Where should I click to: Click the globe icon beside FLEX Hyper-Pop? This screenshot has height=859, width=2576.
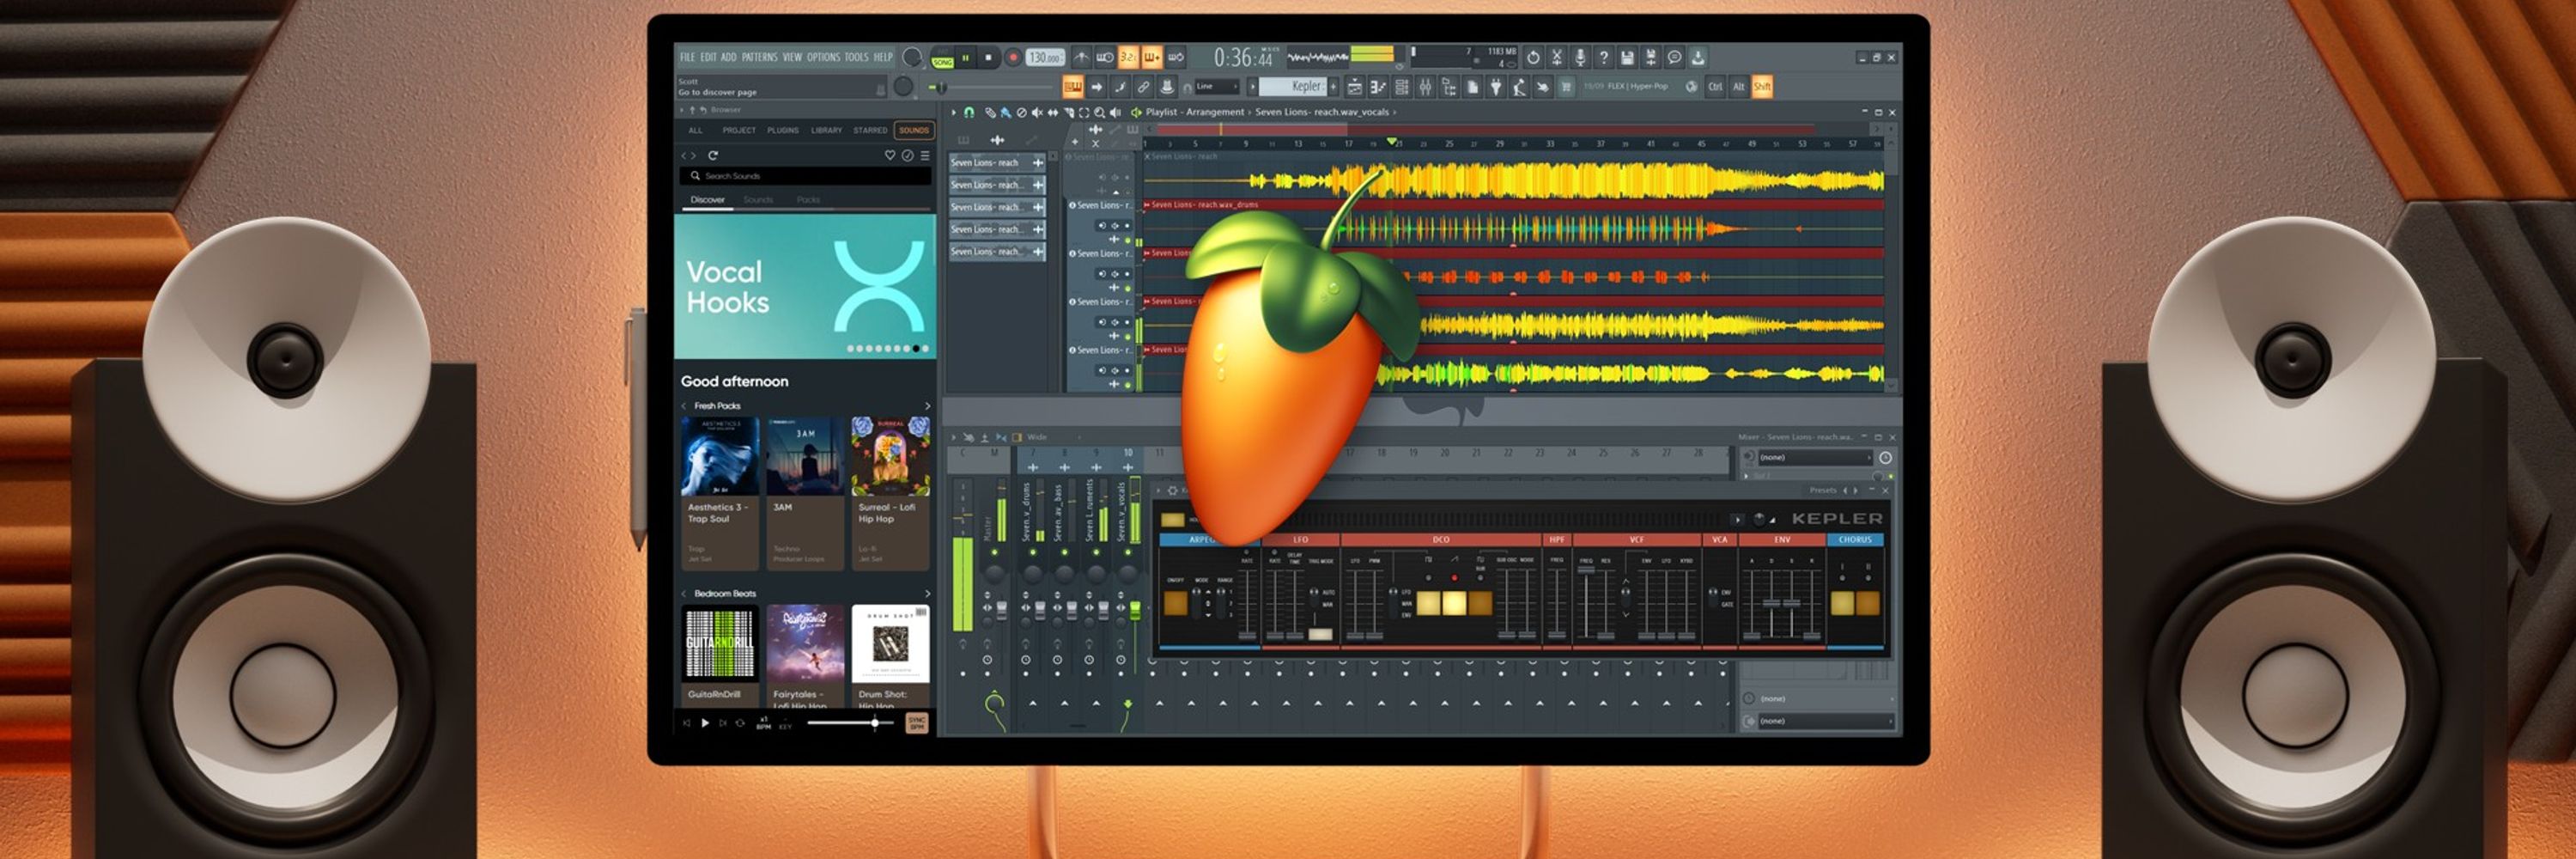click(1692, 87)
